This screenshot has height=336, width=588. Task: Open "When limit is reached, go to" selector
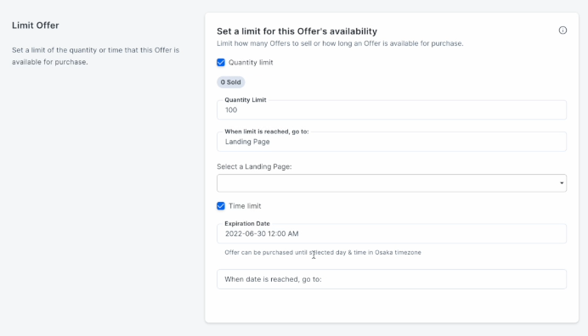tap(392, 142)
